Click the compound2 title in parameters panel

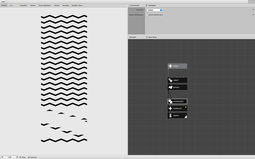(x=134, y=5)
